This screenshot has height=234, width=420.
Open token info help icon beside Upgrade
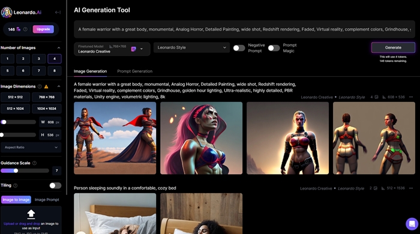(25, 29)
